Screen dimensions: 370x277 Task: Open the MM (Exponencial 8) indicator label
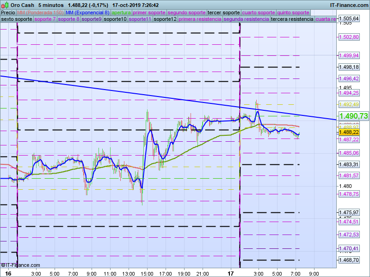pyautogui.click(x=87, y=12)
